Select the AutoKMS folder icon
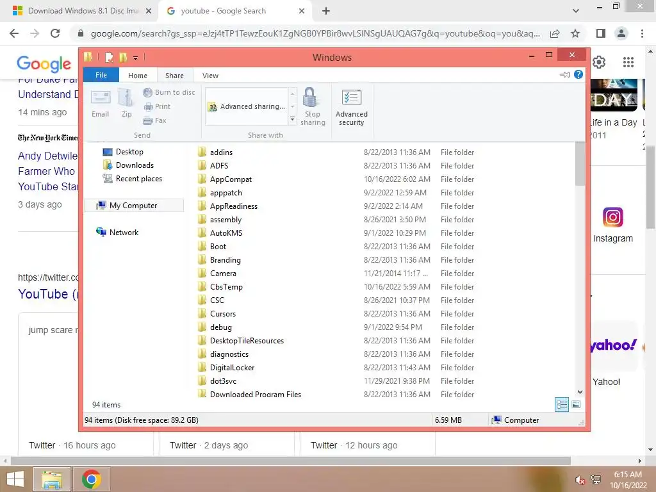Viewport: 656px width, 492px height. (202, 233)
